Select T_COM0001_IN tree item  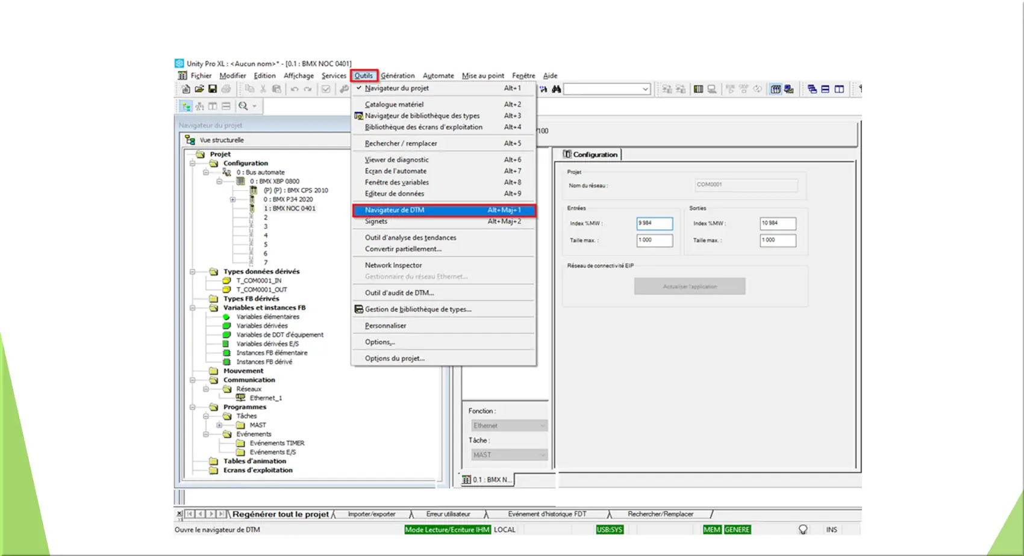click(x=258, y=280)
